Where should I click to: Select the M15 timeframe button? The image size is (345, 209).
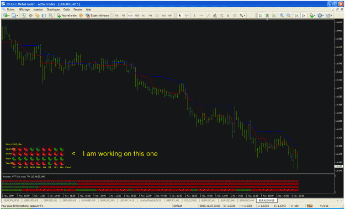coord(130,15)
